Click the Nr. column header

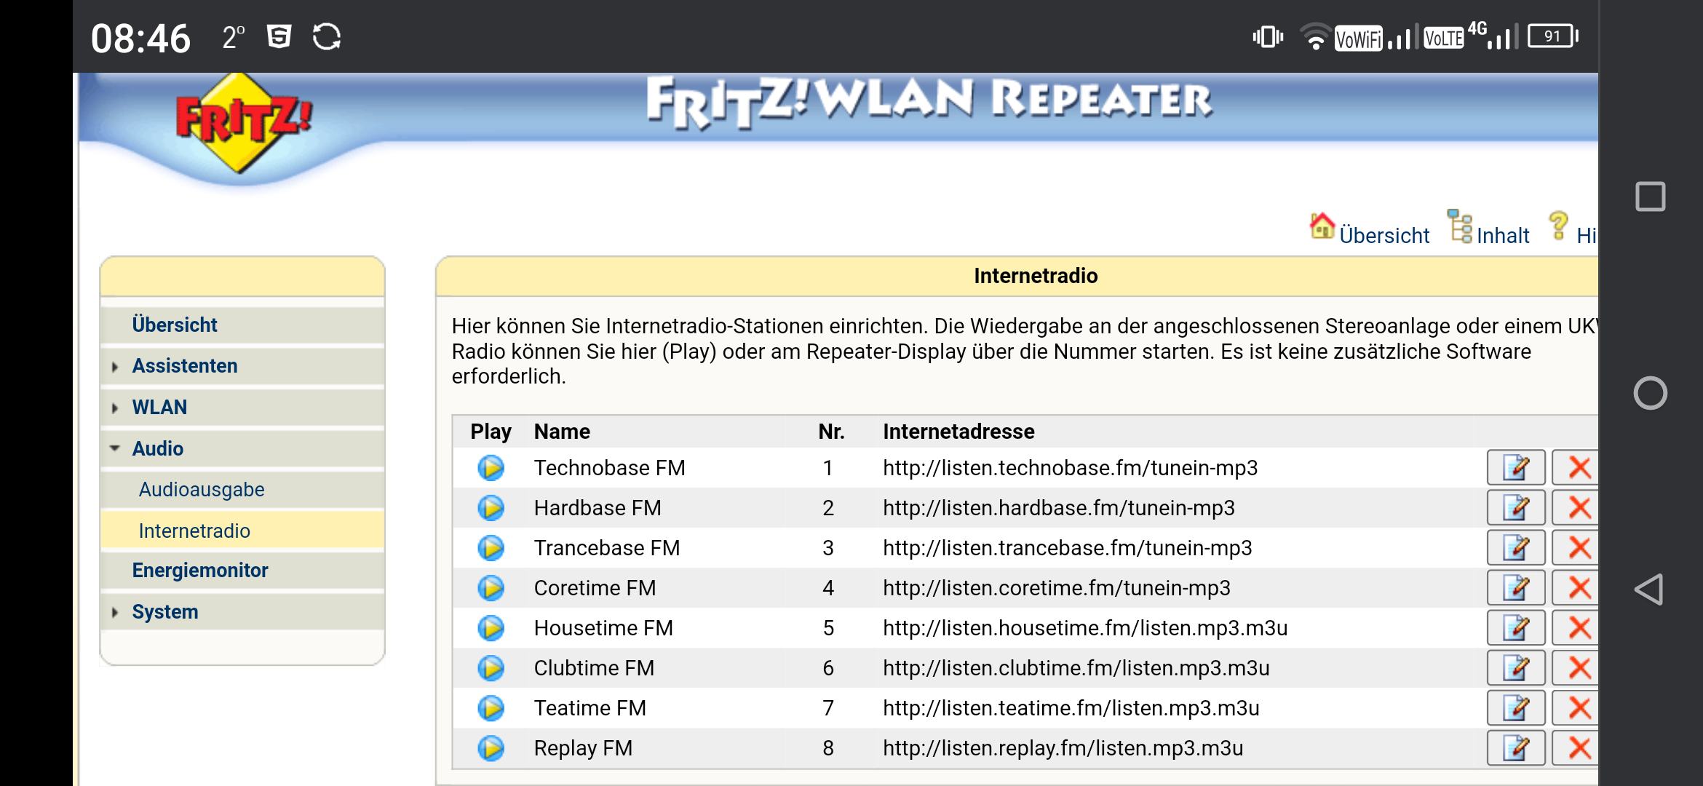click(831, 432)
